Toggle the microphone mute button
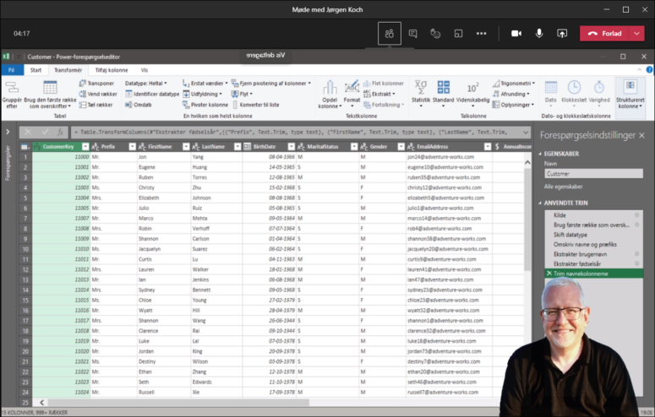655x417 pixels. (x=539, y=34)
